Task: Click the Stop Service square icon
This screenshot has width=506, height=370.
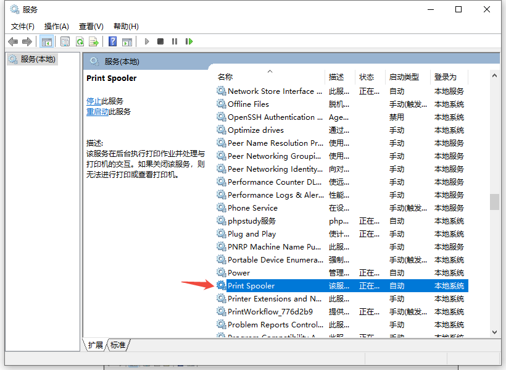Action: pyautogui.click(x=160, y=41)
